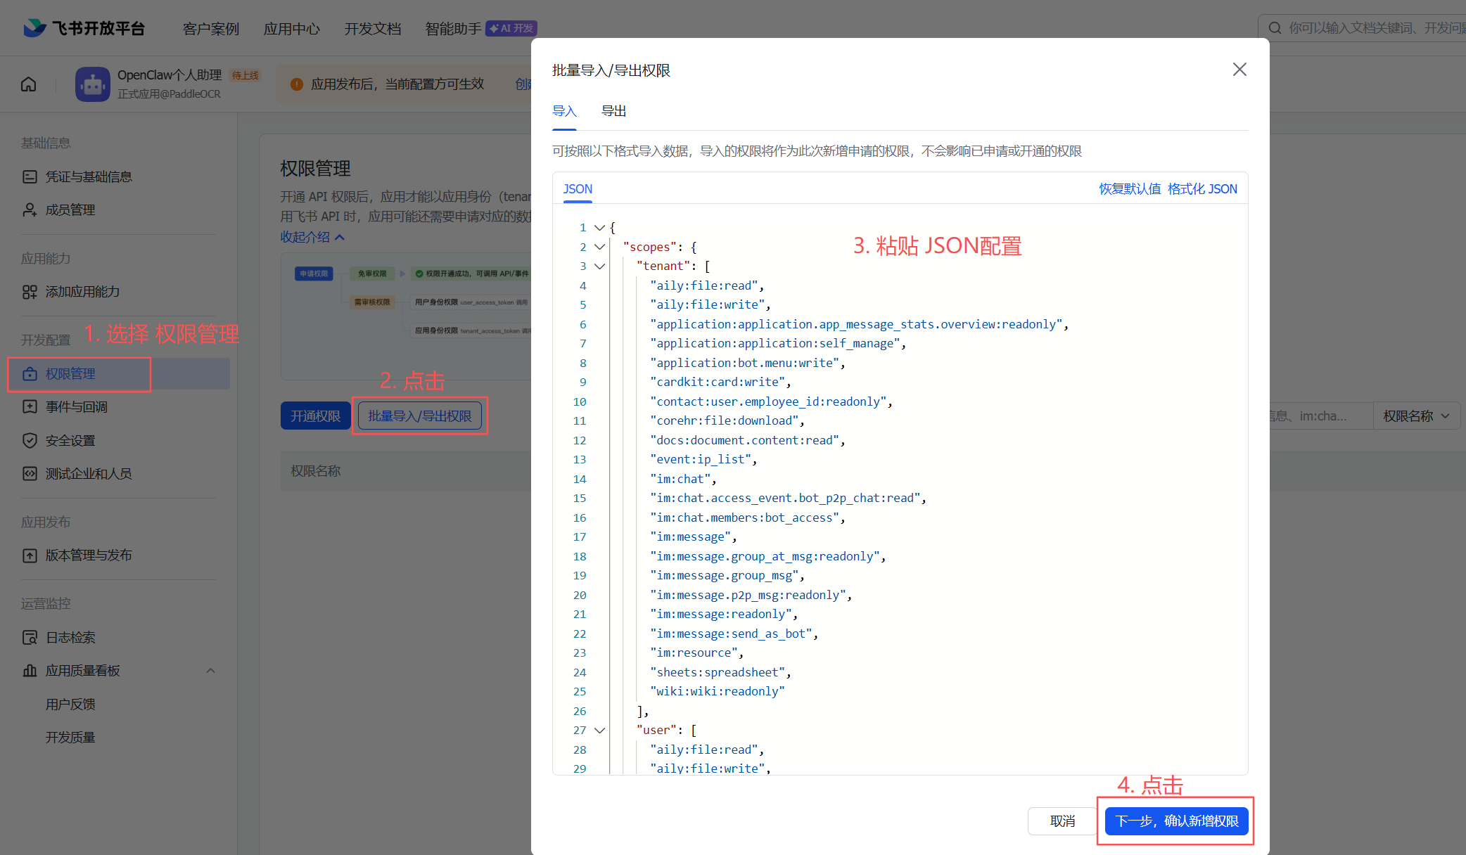Collapse the "scopes" fold arrow
This screenshot has height=855, width=1466.
tap(599, 247)
